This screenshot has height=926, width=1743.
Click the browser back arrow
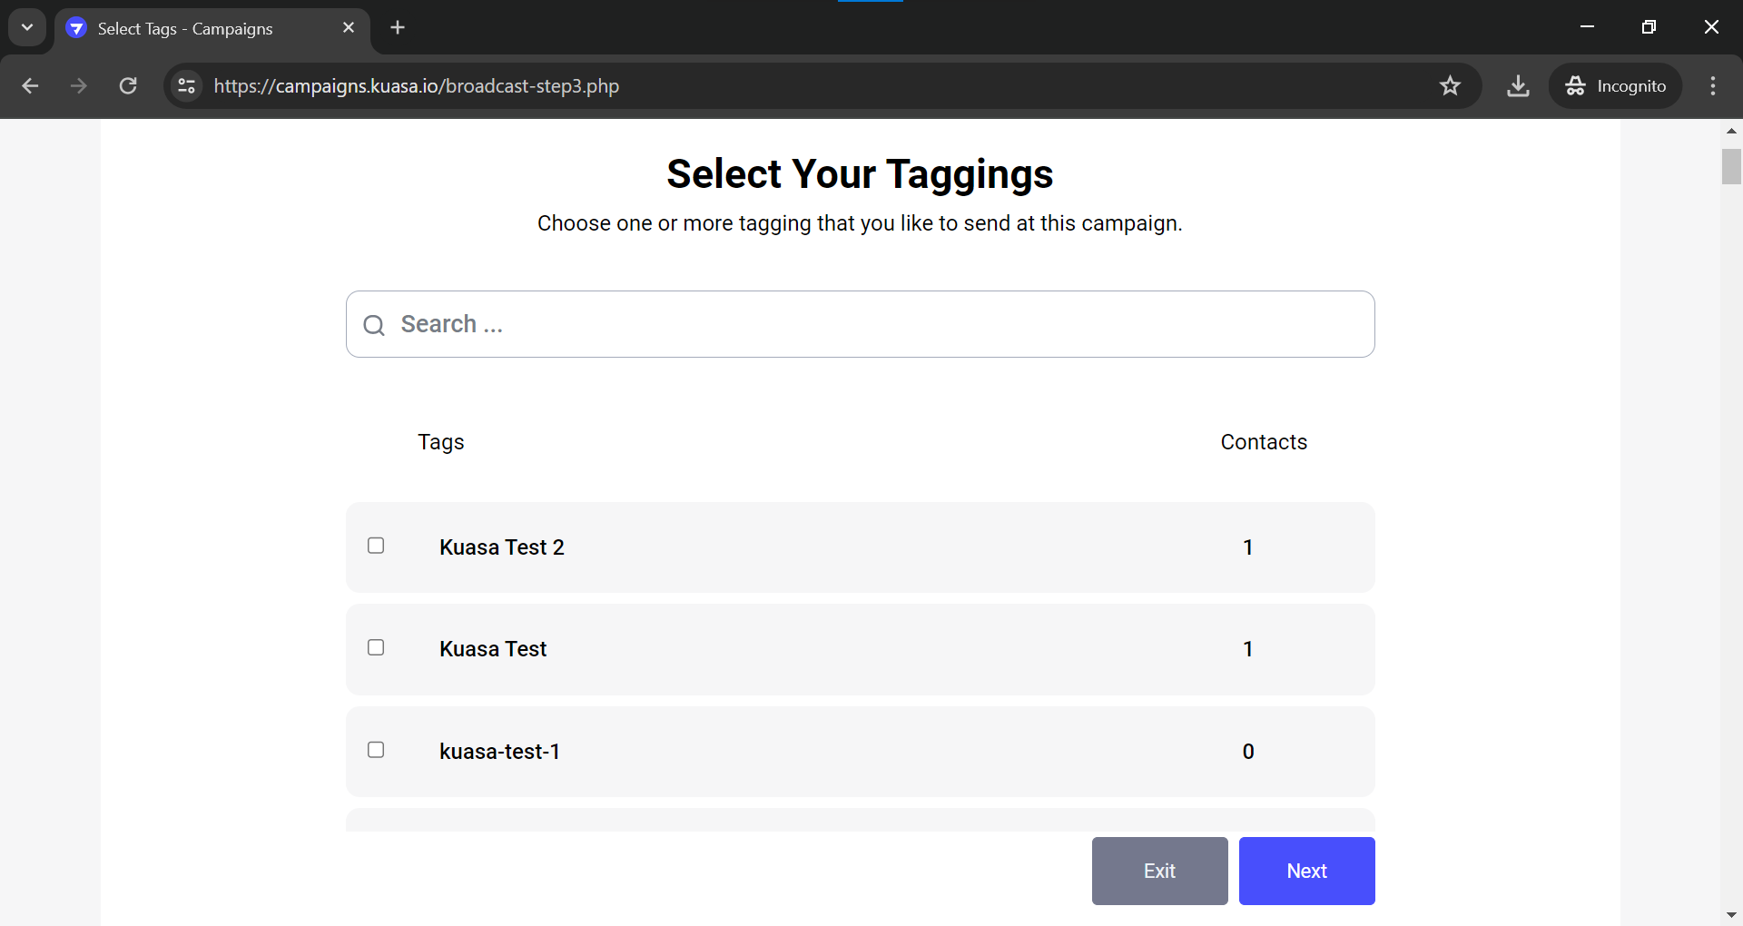pos(30,86)
